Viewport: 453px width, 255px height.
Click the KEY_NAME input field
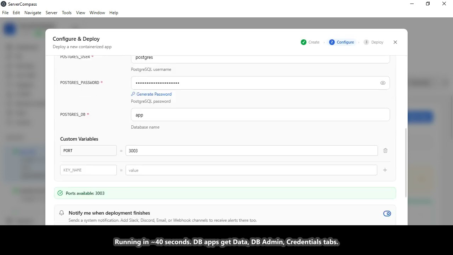(88, 170)
